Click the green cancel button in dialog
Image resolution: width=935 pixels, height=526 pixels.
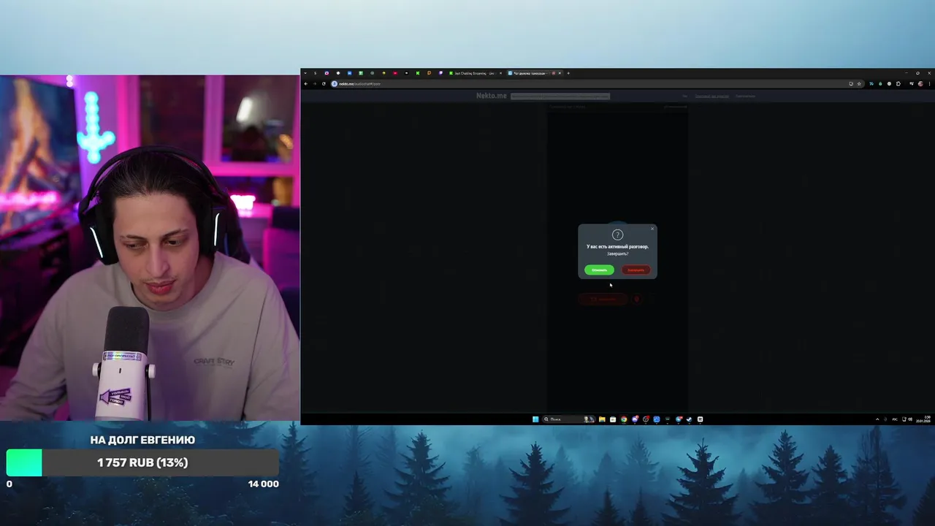(599, 270)
